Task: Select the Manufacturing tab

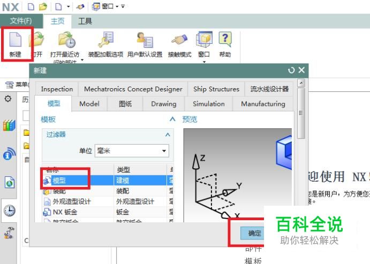Action: pyautogui.click(x=263, y=104)
